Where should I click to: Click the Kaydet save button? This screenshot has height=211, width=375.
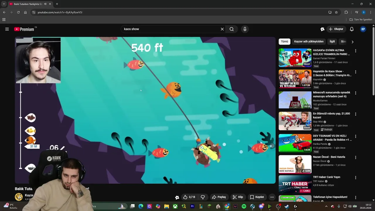(257, 197)
